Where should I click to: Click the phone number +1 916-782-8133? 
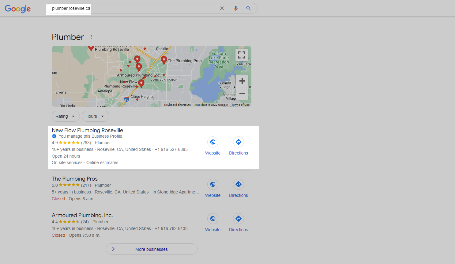pos(171,228)
